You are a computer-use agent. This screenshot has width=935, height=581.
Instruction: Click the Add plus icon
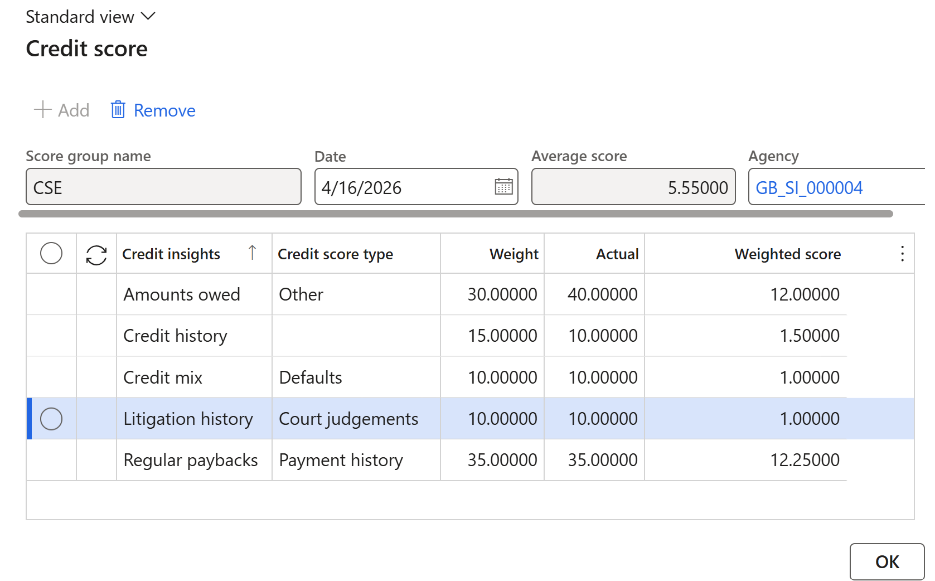43,110
